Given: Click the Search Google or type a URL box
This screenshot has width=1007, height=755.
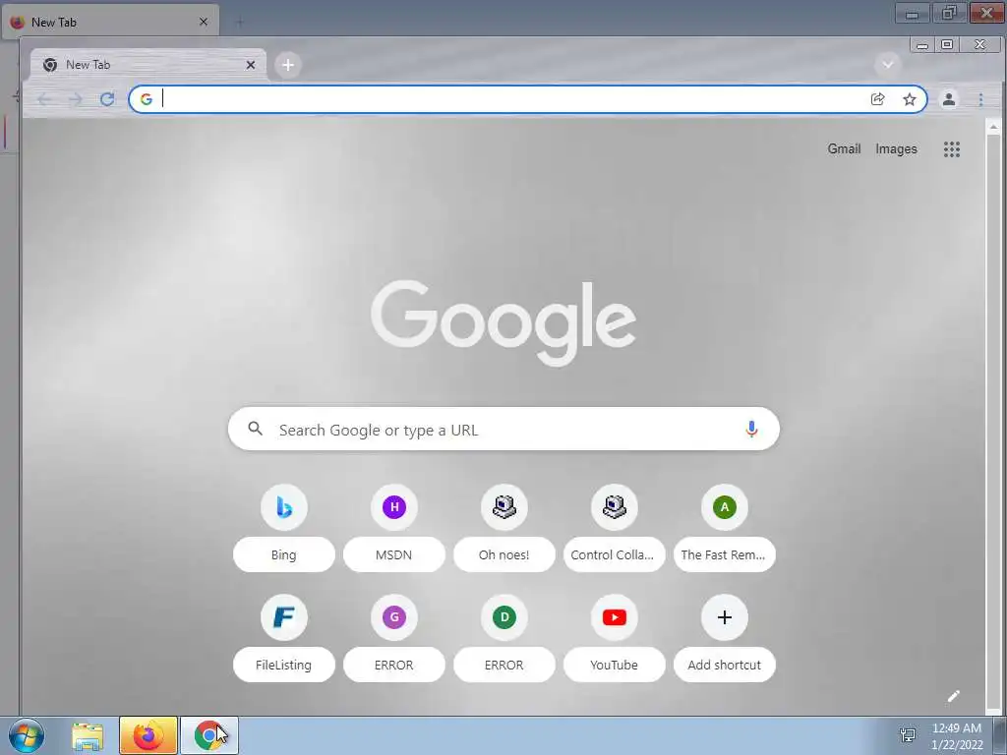Looking at the screenshot, I should (x=503, y=429).
